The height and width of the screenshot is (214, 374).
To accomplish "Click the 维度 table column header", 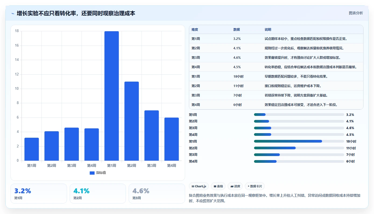I will pyautogui.click(x=195, y=30).
